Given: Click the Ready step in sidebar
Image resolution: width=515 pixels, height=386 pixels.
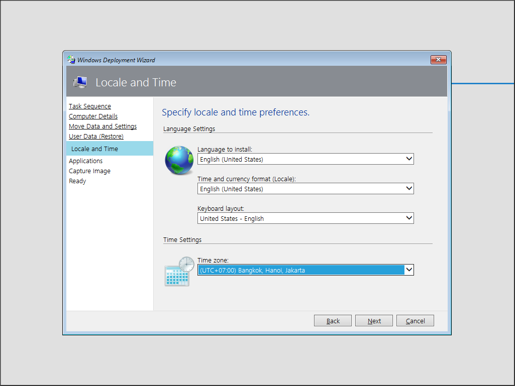Looking at the screenshot, I should 77,181.
